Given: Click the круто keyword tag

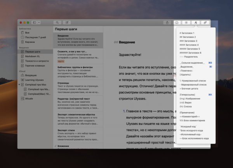Looking at the screenshot, I should tap(61, 61).
